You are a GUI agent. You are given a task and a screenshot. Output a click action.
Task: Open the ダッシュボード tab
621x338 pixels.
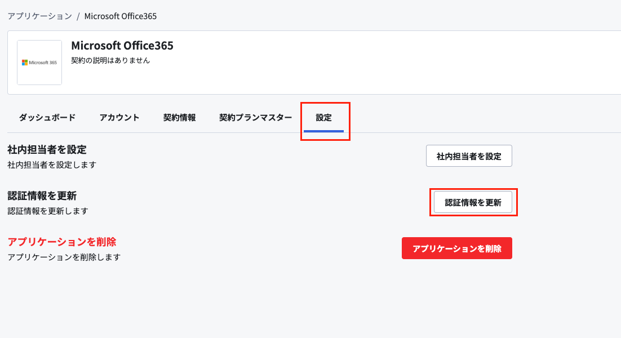[x=47, y=118]
